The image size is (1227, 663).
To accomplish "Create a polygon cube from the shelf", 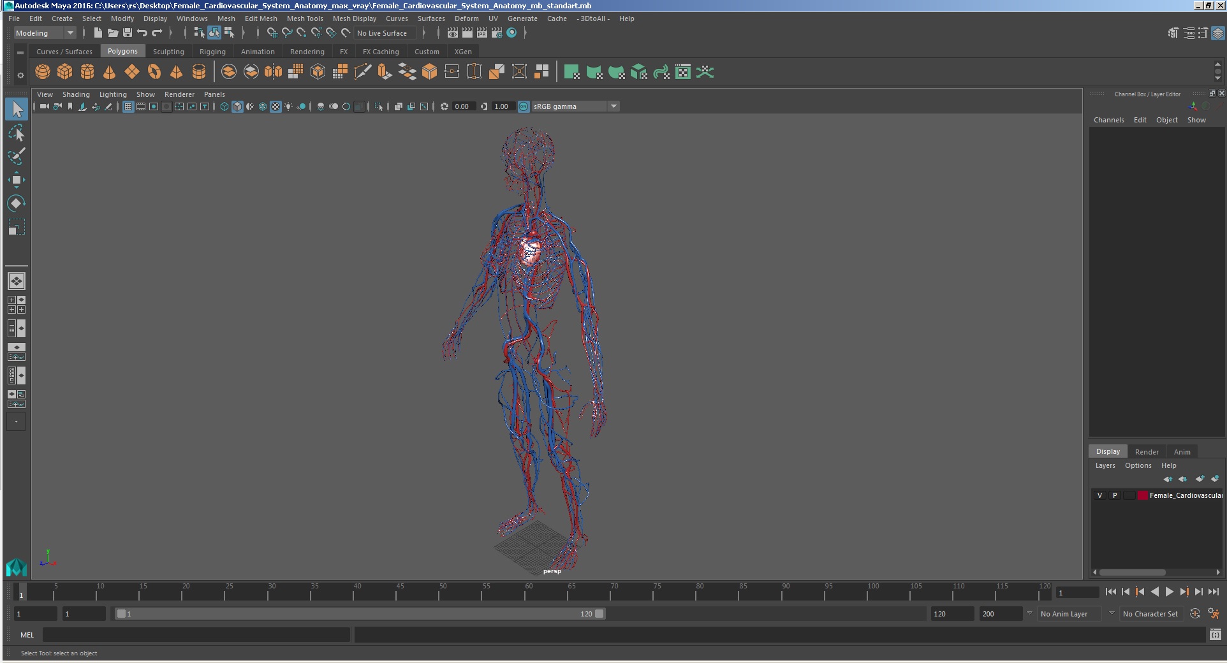I will (65, 72).
